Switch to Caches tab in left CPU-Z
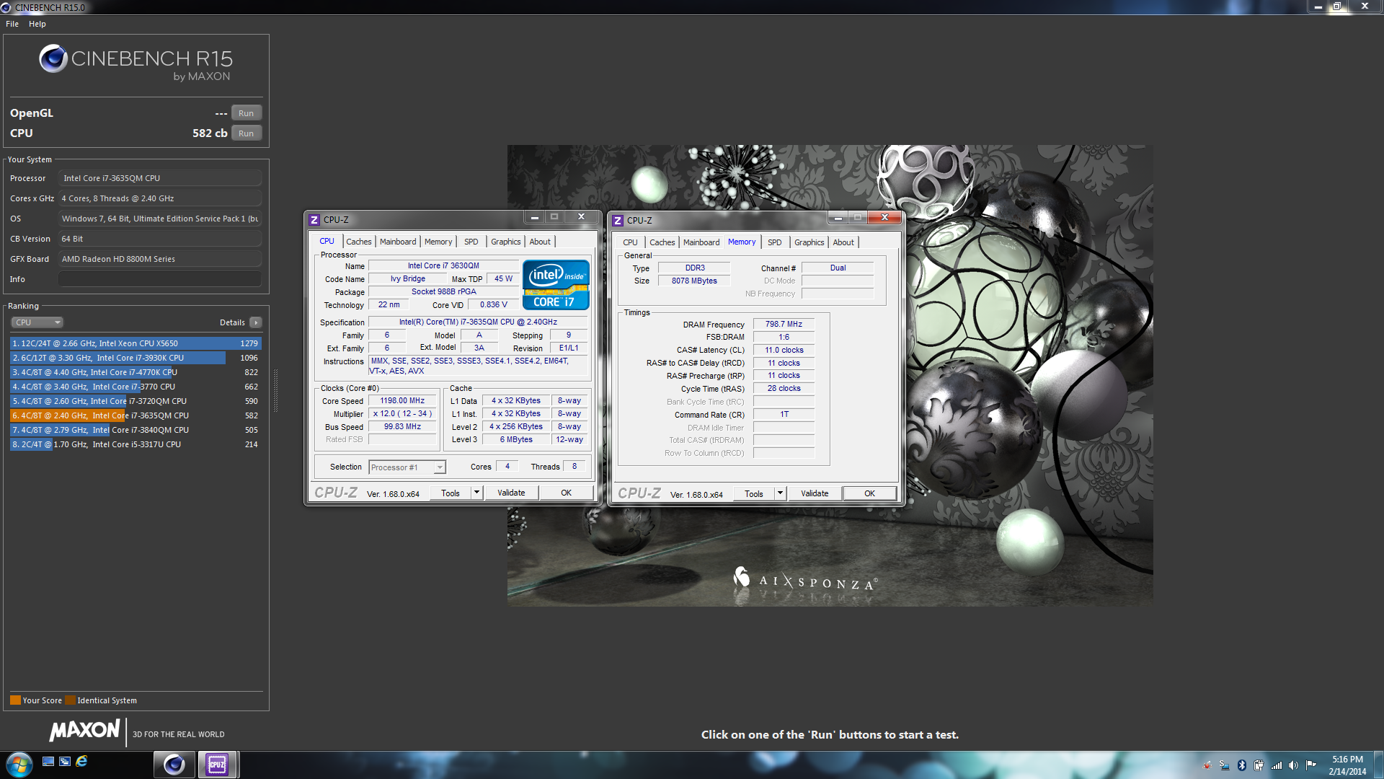This screenshot has width=1384, height=779. [x=358, y=242]
